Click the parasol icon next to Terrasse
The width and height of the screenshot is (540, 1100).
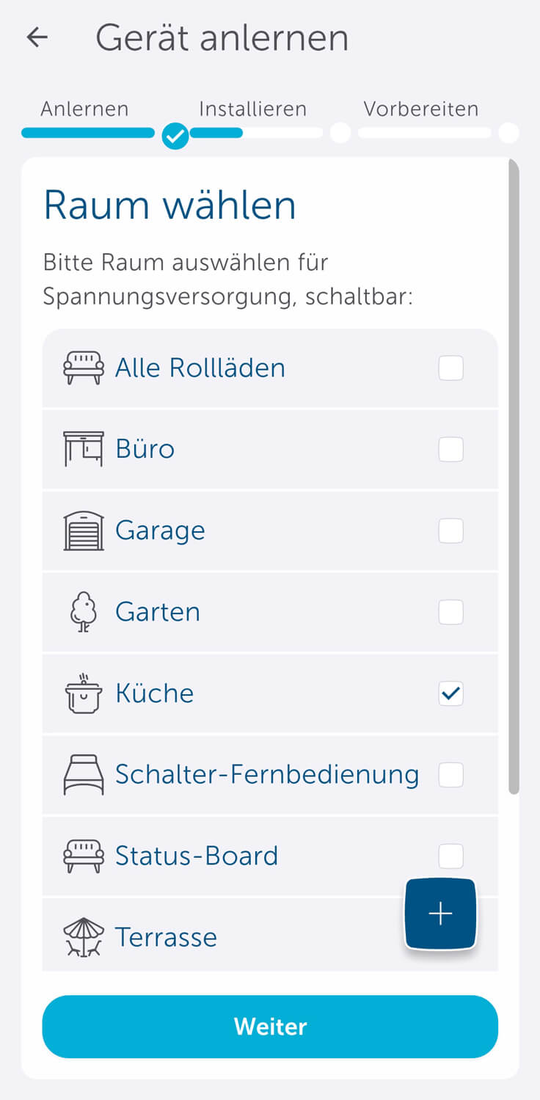83,937
